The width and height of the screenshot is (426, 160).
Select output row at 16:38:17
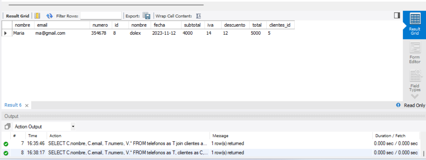tap(211, 153)
